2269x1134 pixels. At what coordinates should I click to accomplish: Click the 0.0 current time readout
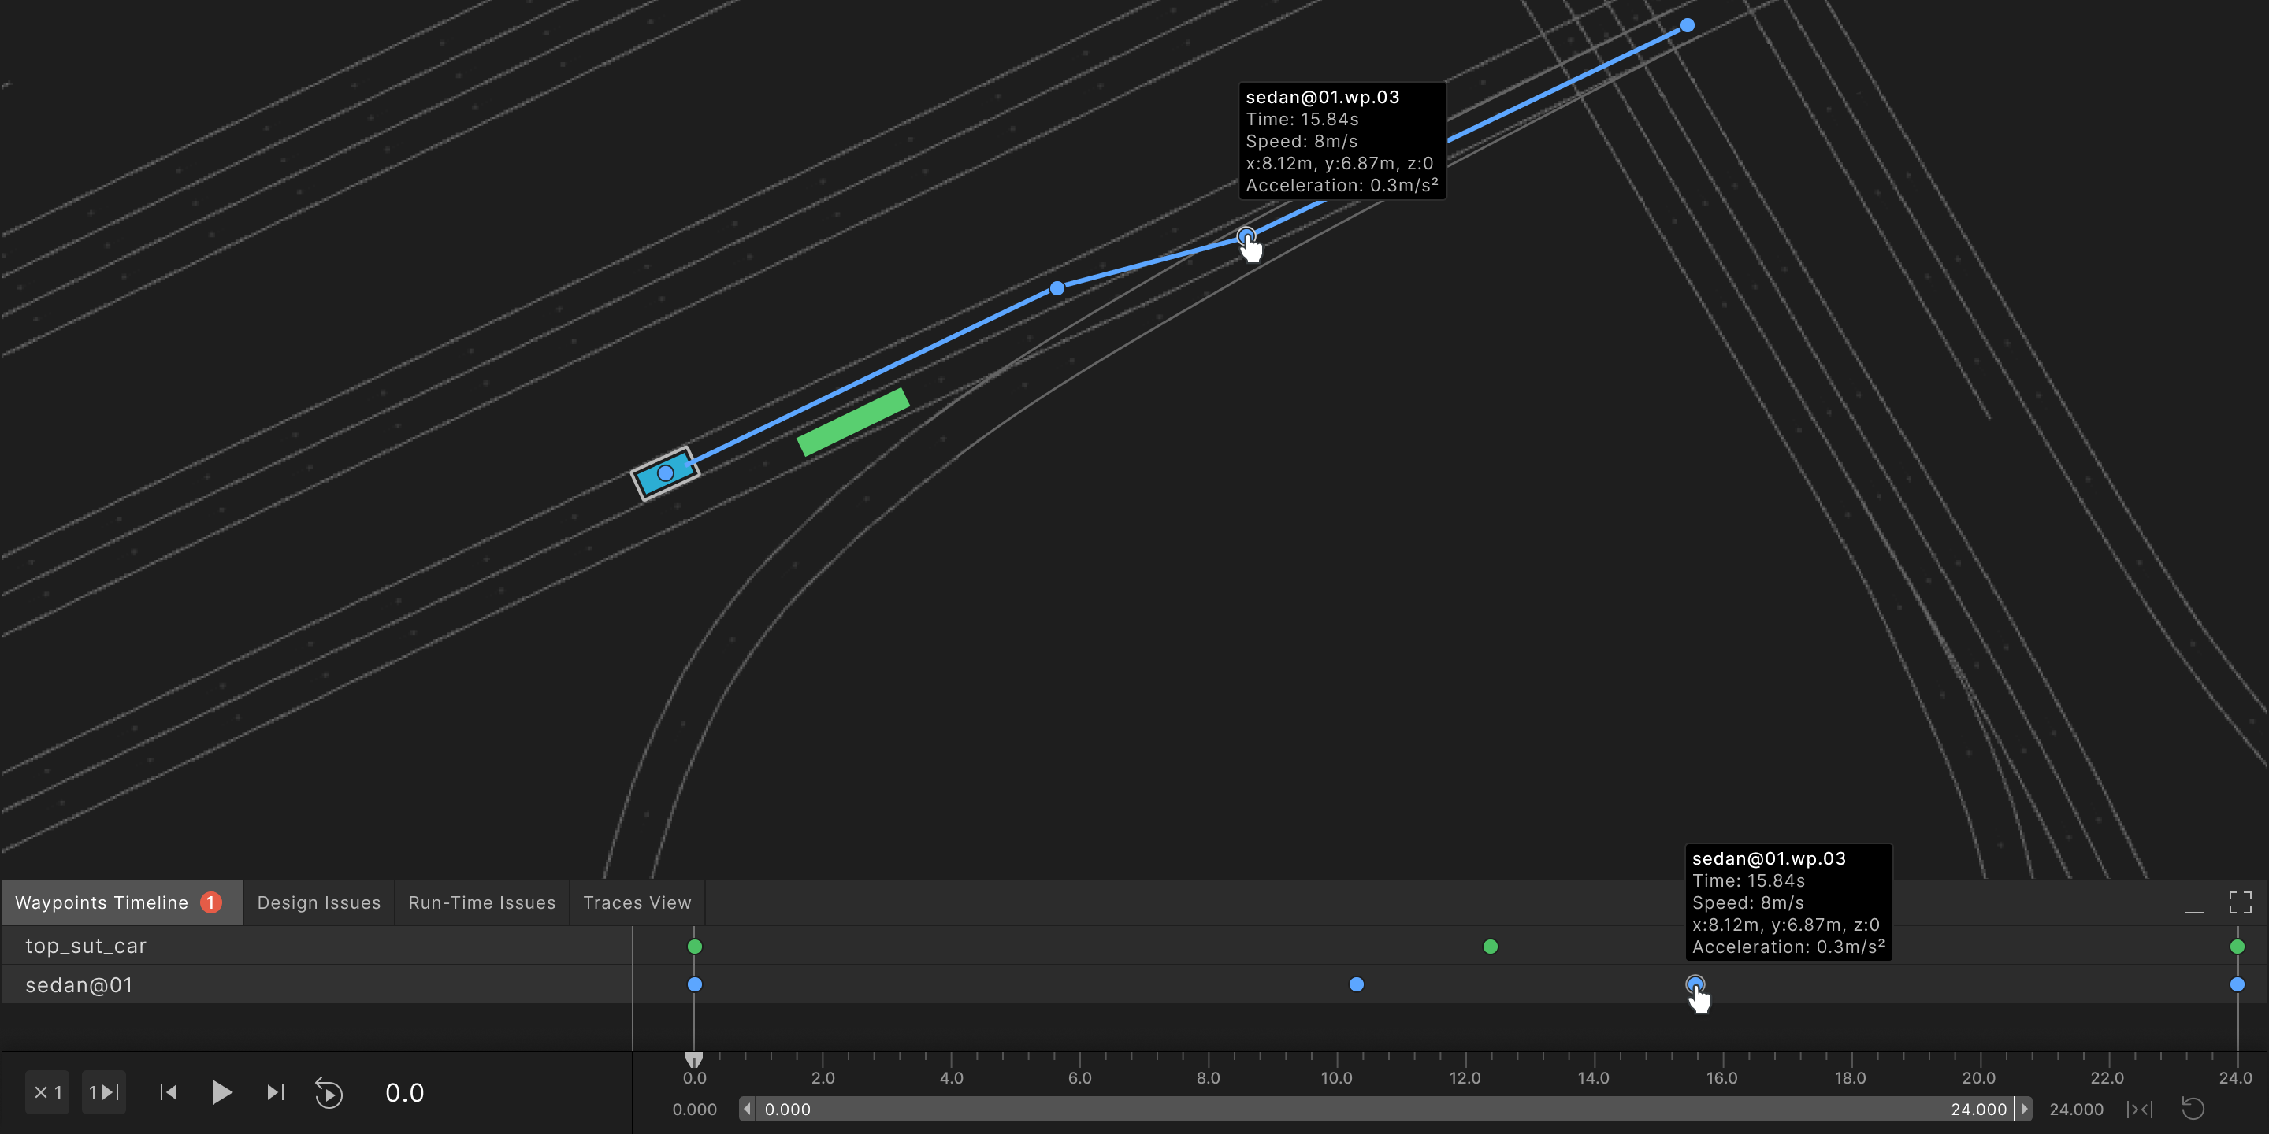pyautogui.click(x=404, y=1092)
